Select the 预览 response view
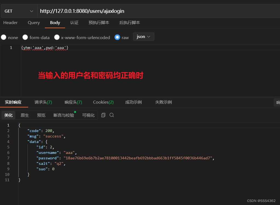This screenshot has width=280, height=205. [41, 115]
